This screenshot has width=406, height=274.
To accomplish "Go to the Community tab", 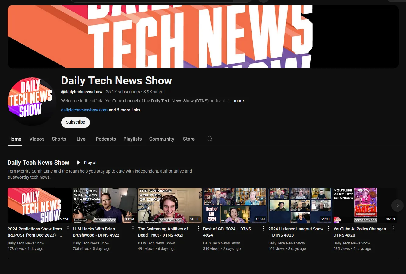I will tap(161, 139).
